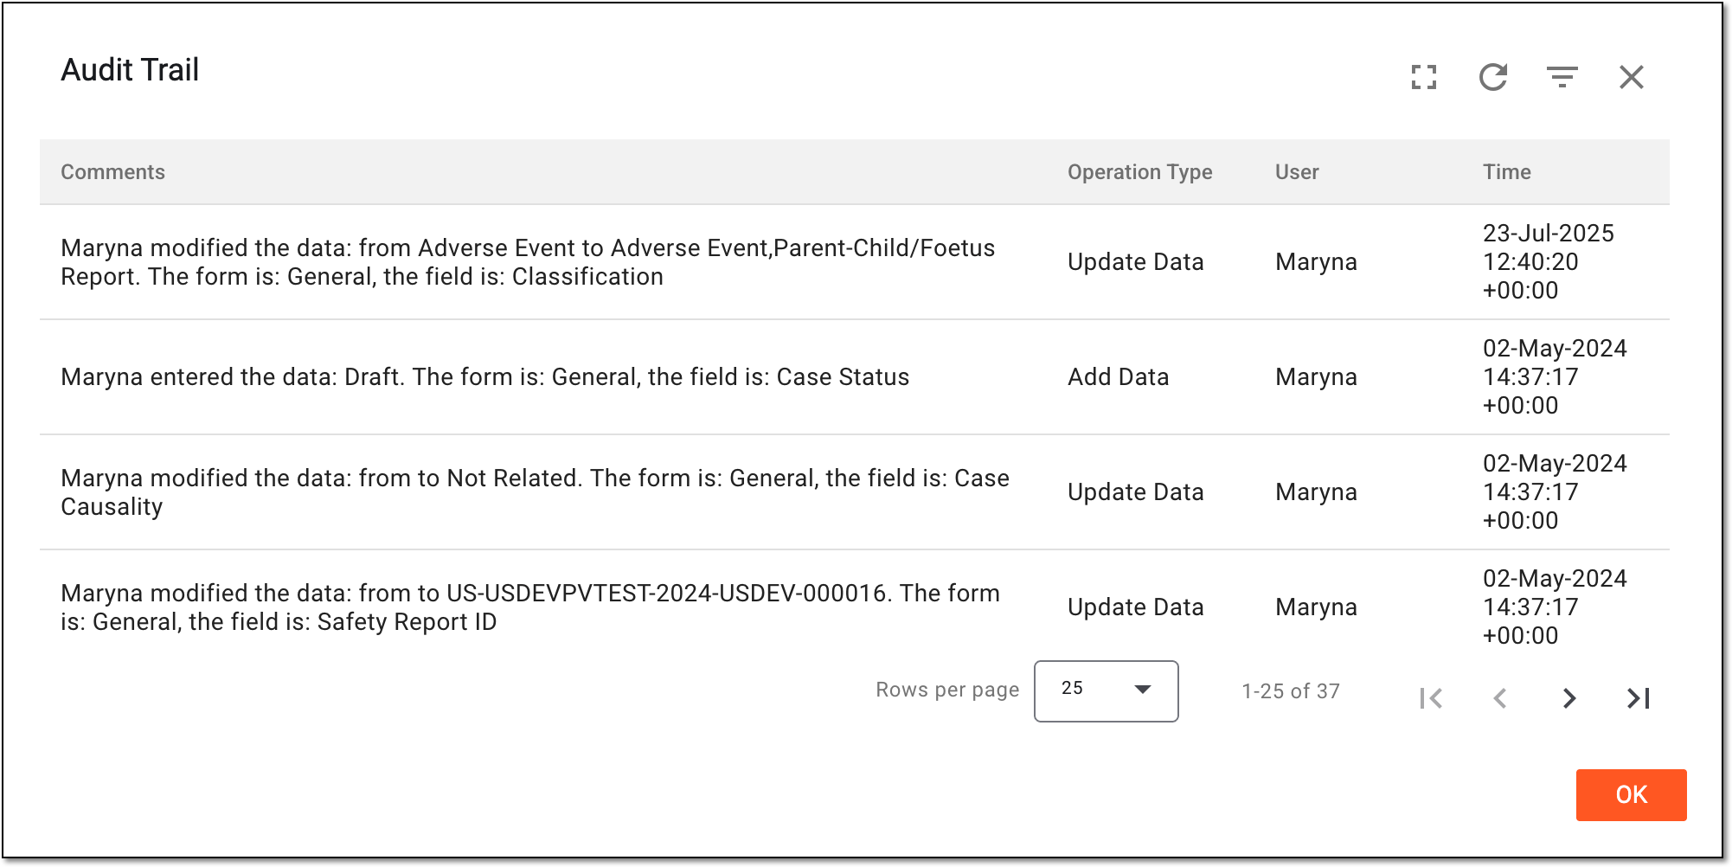This screenshot has height=867, width=1732.
Task: Select the timestamp in the Case Status row
Action: click(x=1555, y=377)
